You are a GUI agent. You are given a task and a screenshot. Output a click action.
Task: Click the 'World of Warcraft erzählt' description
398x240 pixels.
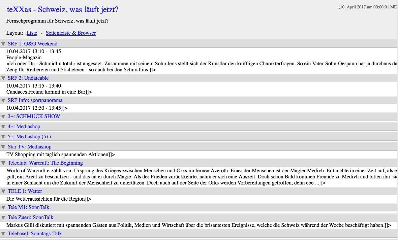pyautogui.click(x=202, y=177)
